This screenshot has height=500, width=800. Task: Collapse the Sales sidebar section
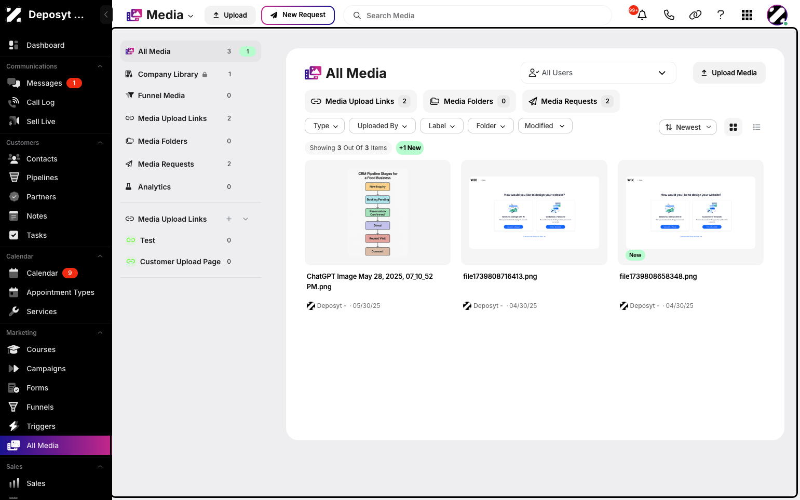[x=100, y=467]
